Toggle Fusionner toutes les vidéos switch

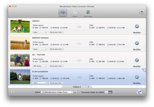pos(108,92)
